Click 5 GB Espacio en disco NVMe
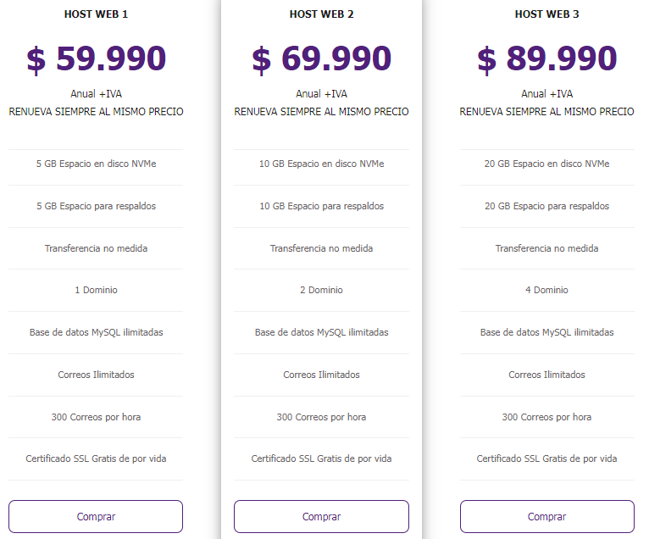This screenshot has height=539, width=649. pyautogui.click(x=96, y=164)
